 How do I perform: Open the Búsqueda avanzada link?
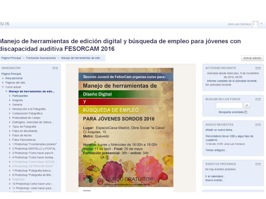pos(231,112)
